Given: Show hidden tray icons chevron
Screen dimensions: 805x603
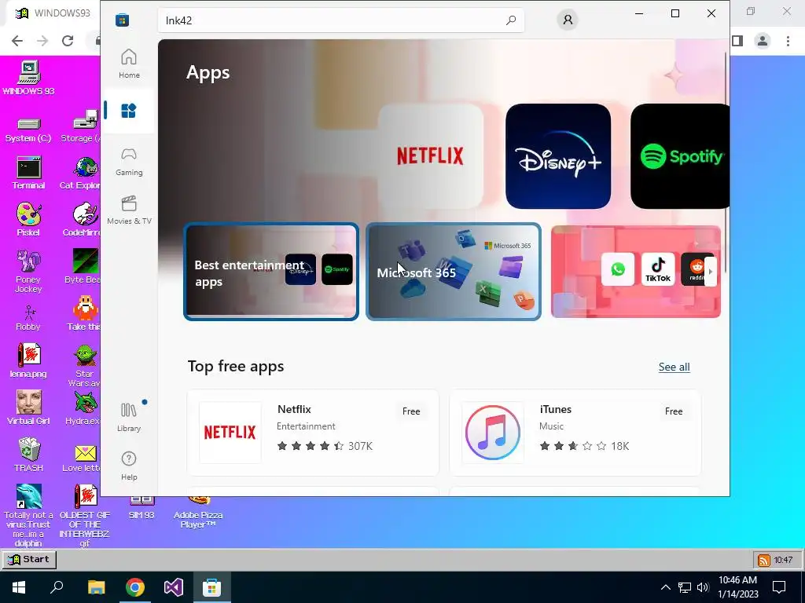Looking at the screenshot, I should coord(665,587).
